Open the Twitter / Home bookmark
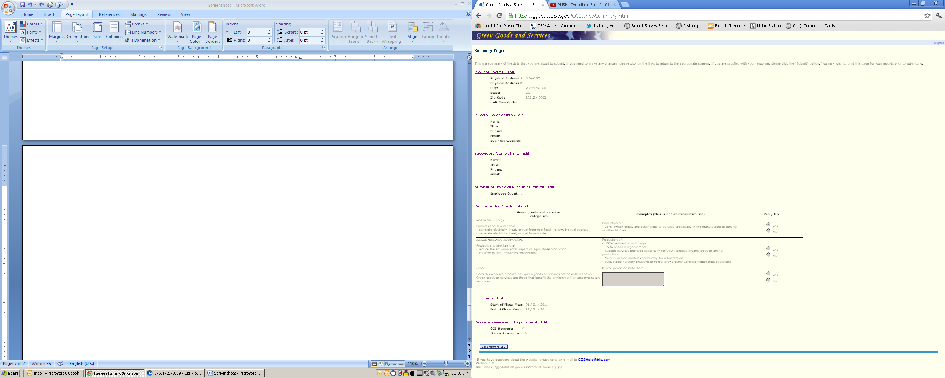 [603, 26]
